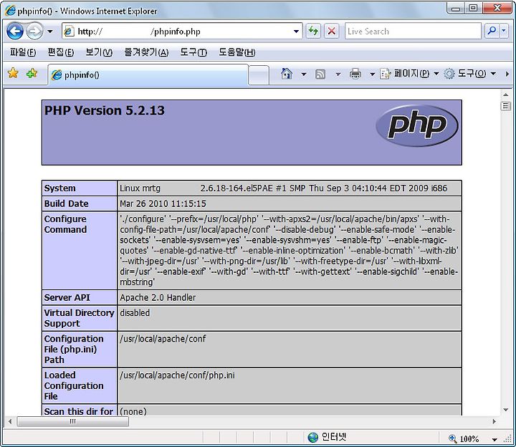The height and width of the screenshot is (447, 516).
Task: Open the 도움말(H) menu
Action: coord(237,52)
